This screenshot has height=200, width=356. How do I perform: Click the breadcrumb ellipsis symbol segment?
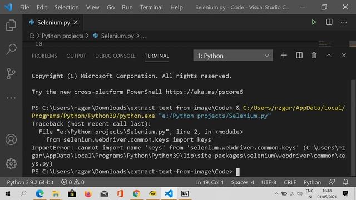(144, 36)
